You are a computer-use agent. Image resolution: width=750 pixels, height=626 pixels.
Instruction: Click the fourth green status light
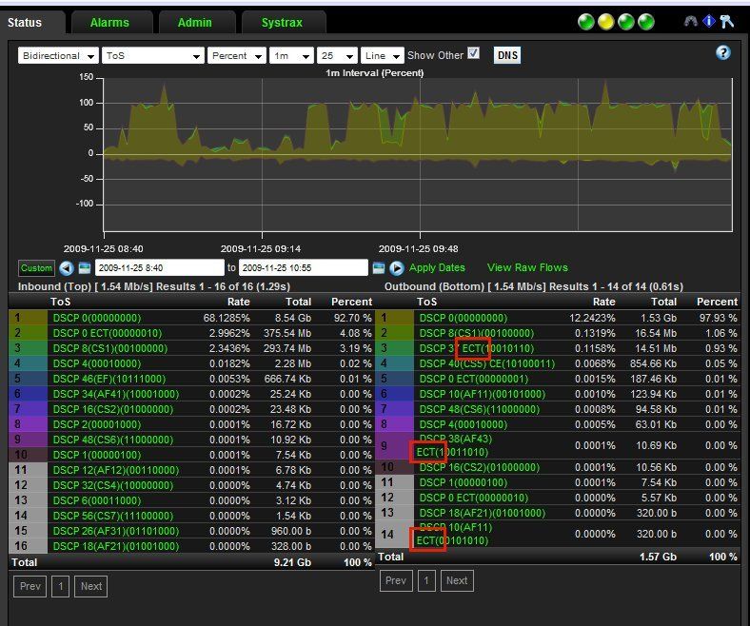[646, 22]
